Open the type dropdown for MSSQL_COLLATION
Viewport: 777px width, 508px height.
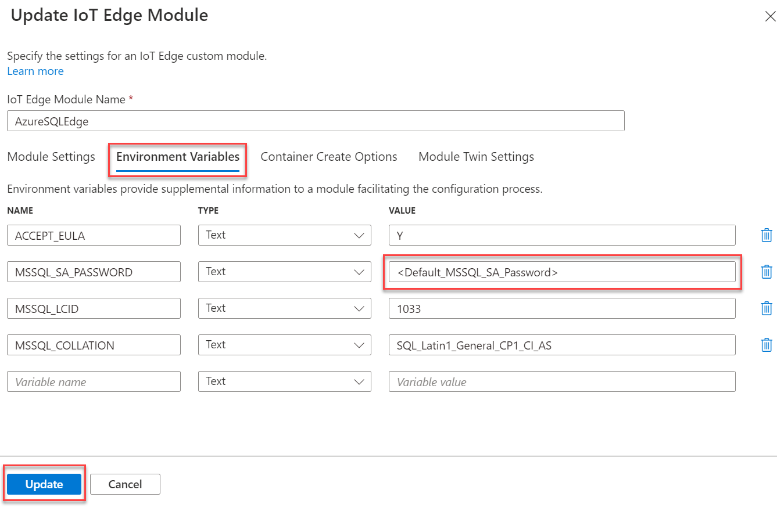284,345
